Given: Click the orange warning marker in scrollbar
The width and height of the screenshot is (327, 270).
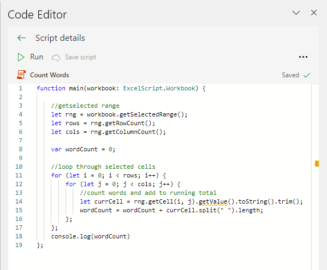Looking at the screenshot, I should tap(317, 163).
